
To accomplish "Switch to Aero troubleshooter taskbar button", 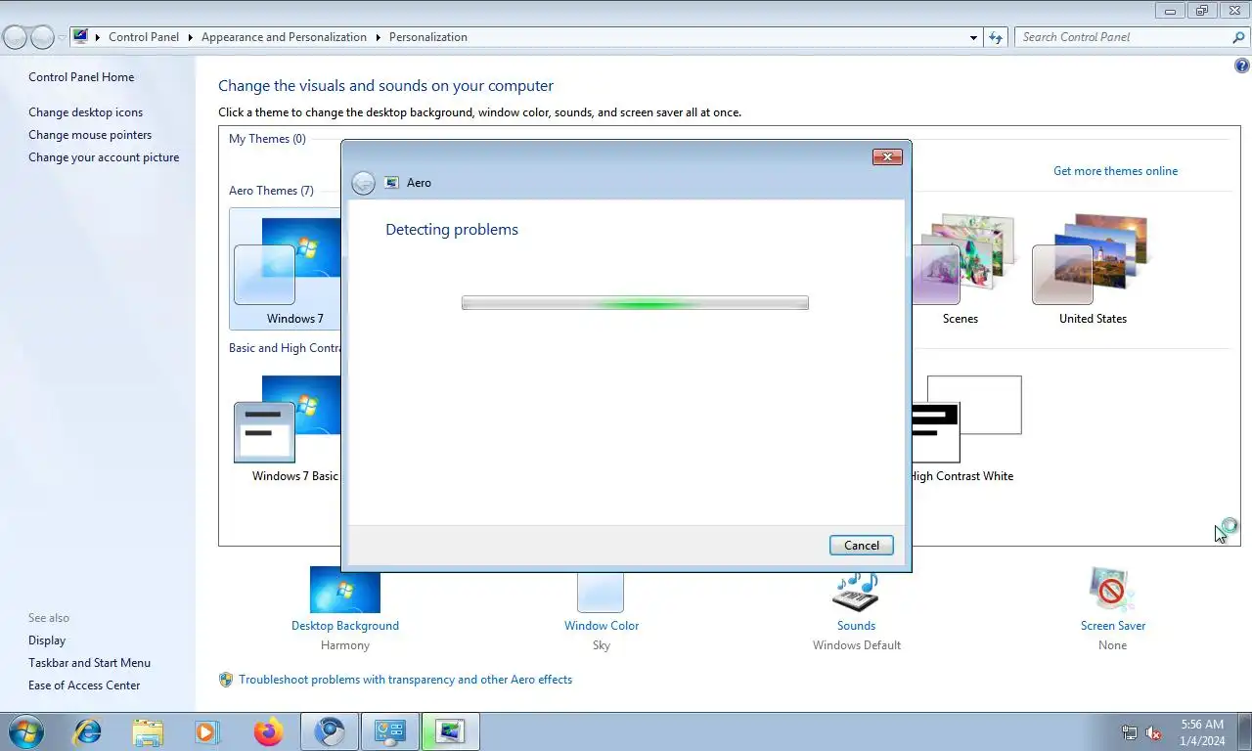I will coord(451,731).
